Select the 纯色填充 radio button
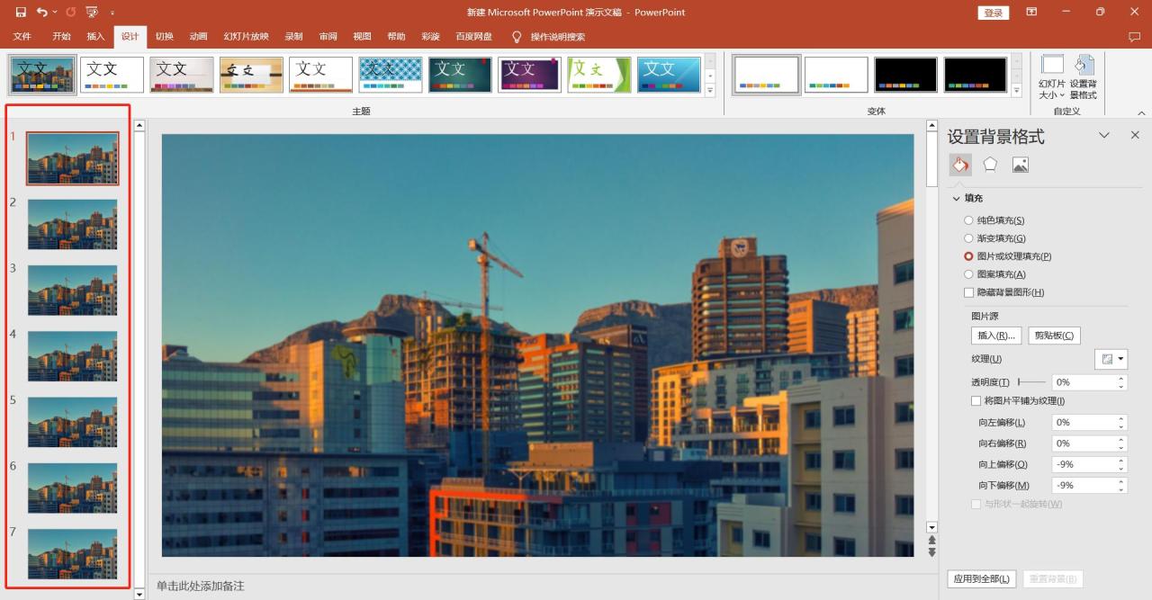 pyautogui.click(x=968, y=220)
